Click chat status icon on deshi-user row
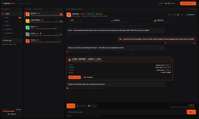The image size is (199, 119). 61,28
